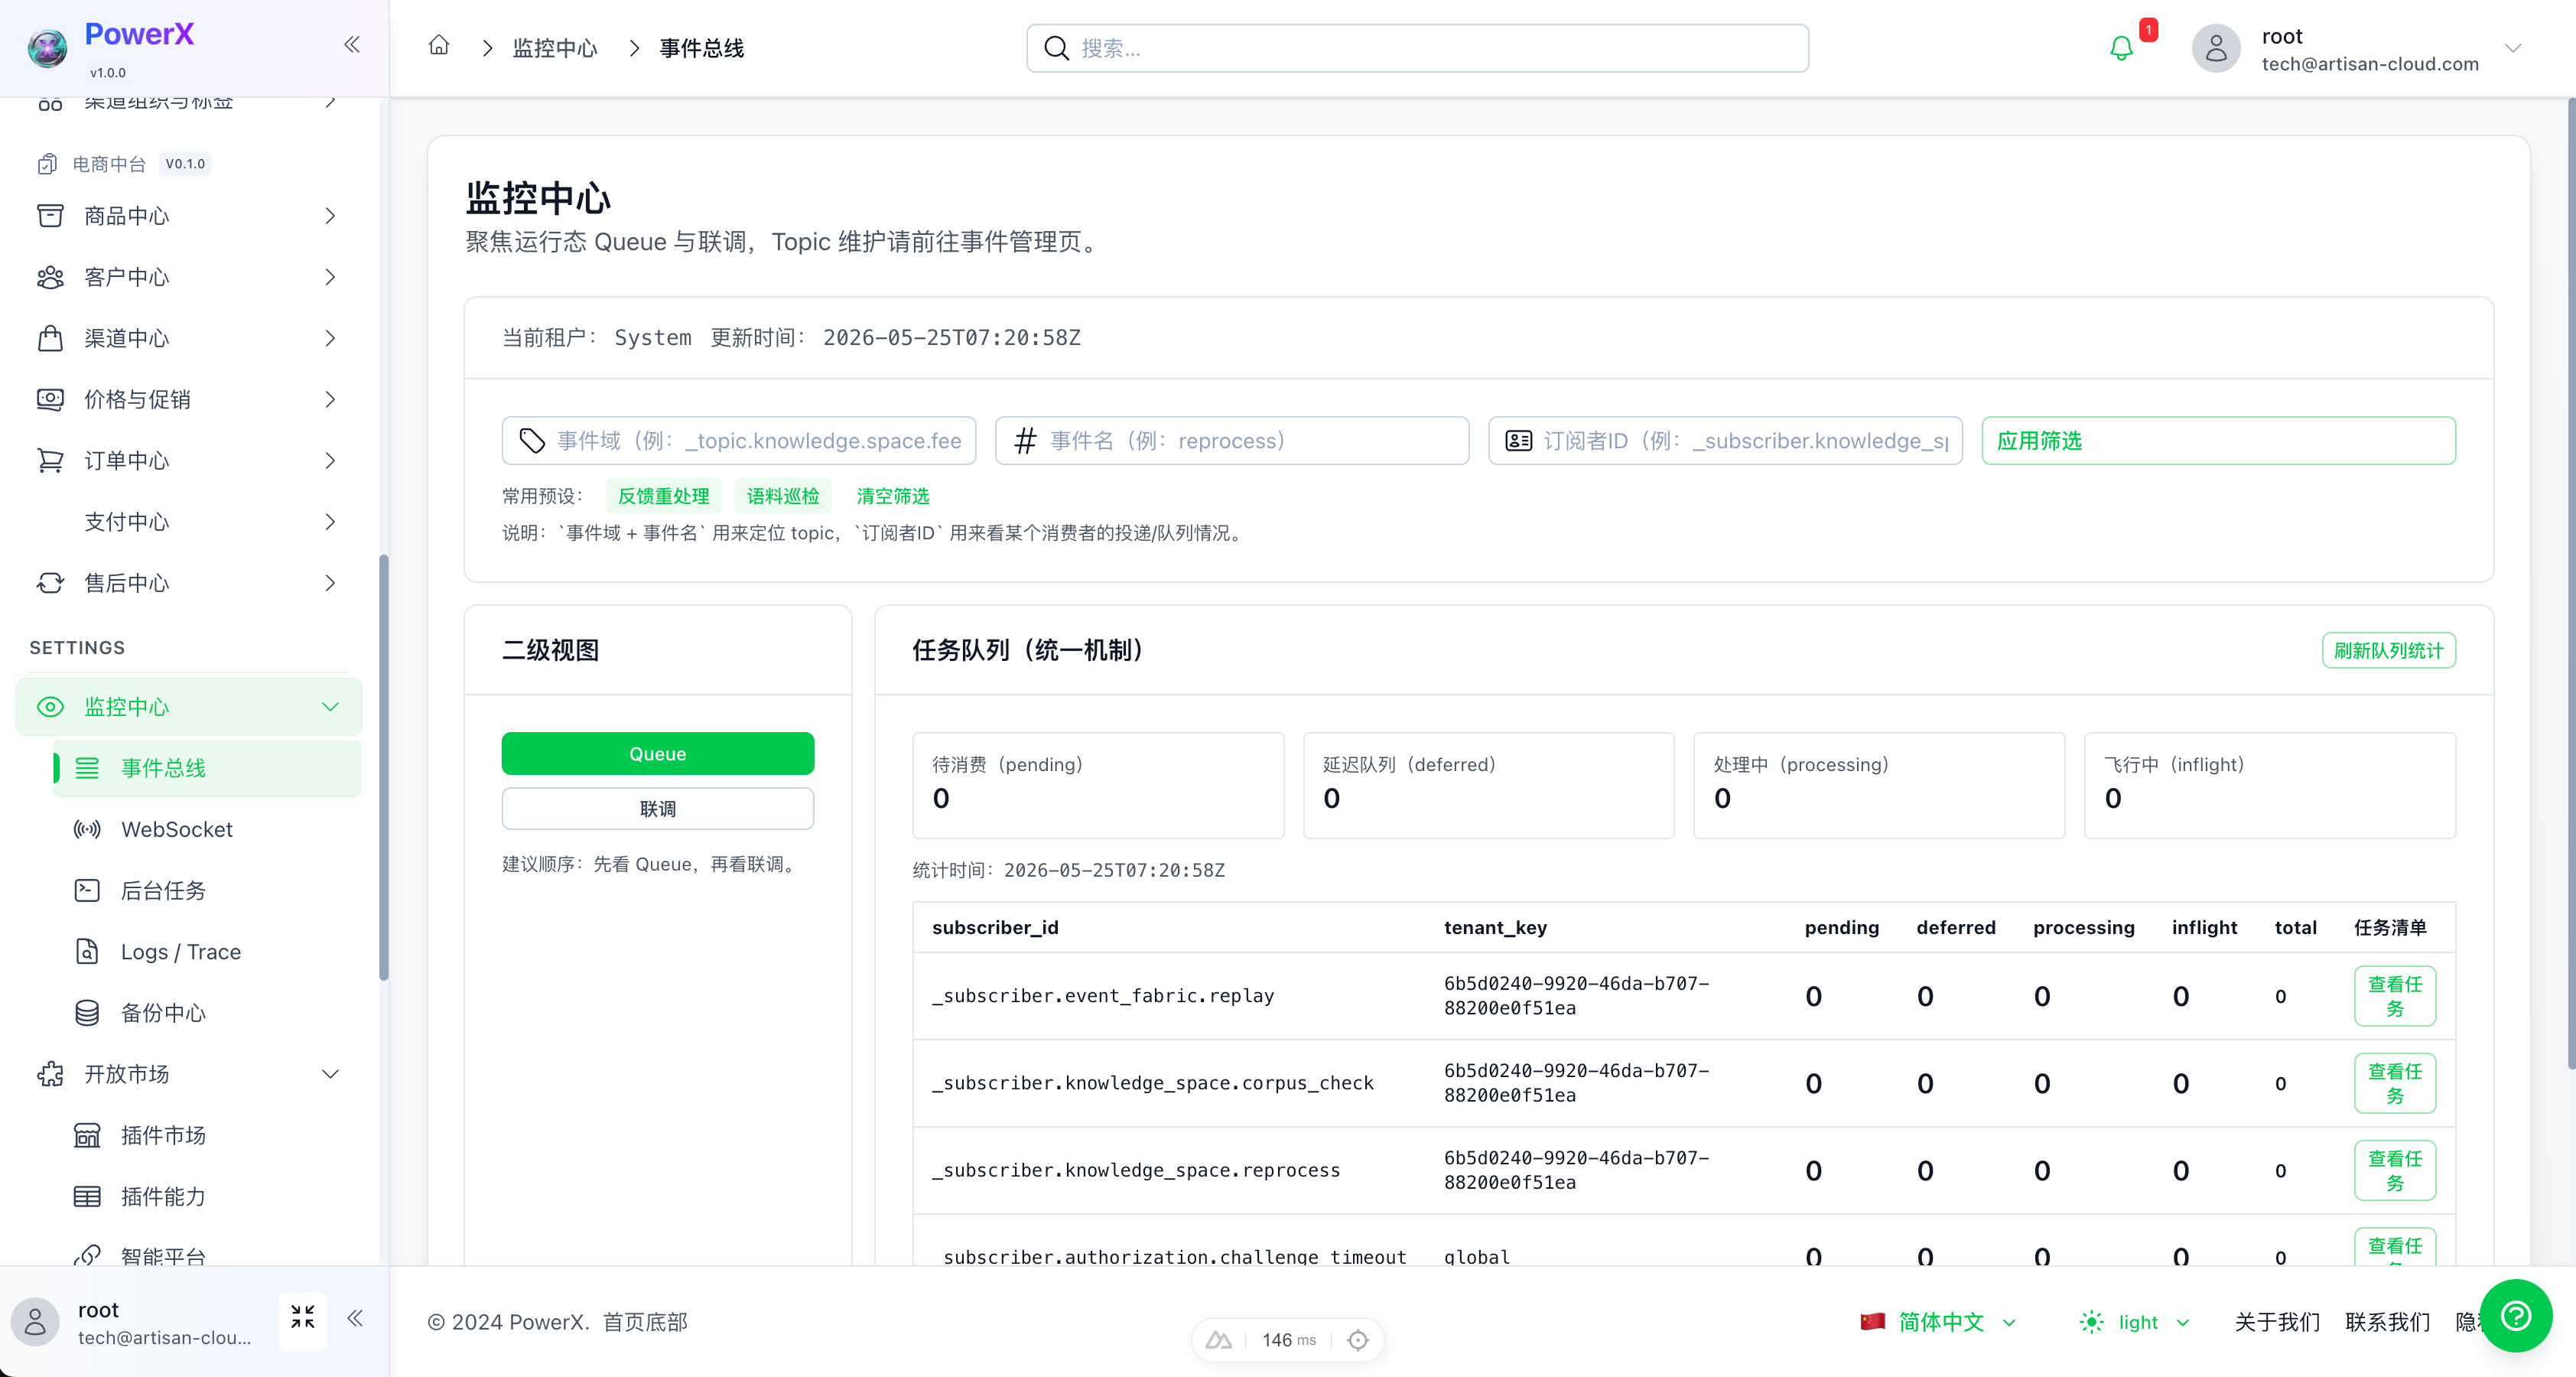Open the 简体中文 language dropdown
This screenshot has height=1377, width=2576.
click(x=1937, y=1322)
